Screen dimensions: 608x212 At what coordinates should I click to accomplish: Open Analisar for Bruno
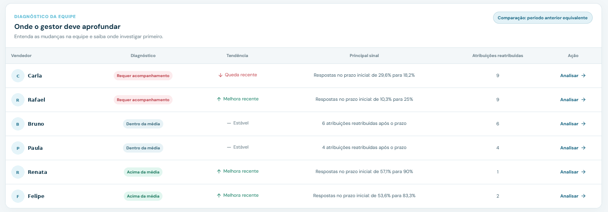coord(573,124)
